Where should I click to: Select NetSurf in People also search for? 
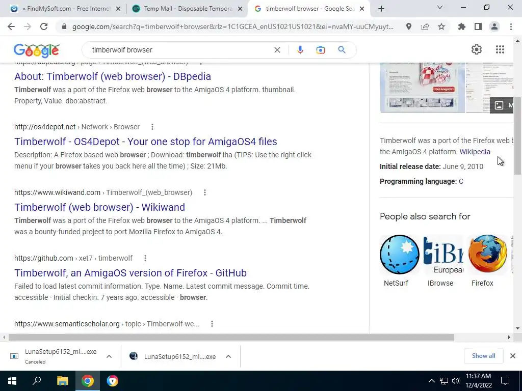pos(399,261)
